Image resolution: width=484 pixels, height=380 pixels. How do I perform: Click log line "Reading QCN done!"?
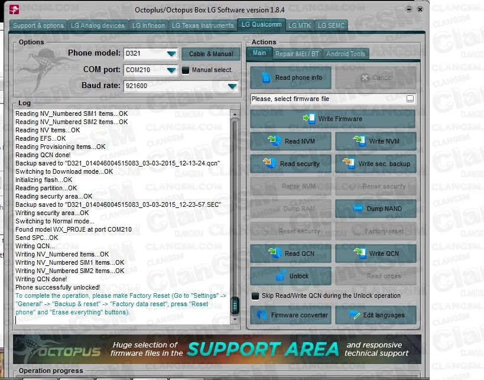click(x=43, y=155)
